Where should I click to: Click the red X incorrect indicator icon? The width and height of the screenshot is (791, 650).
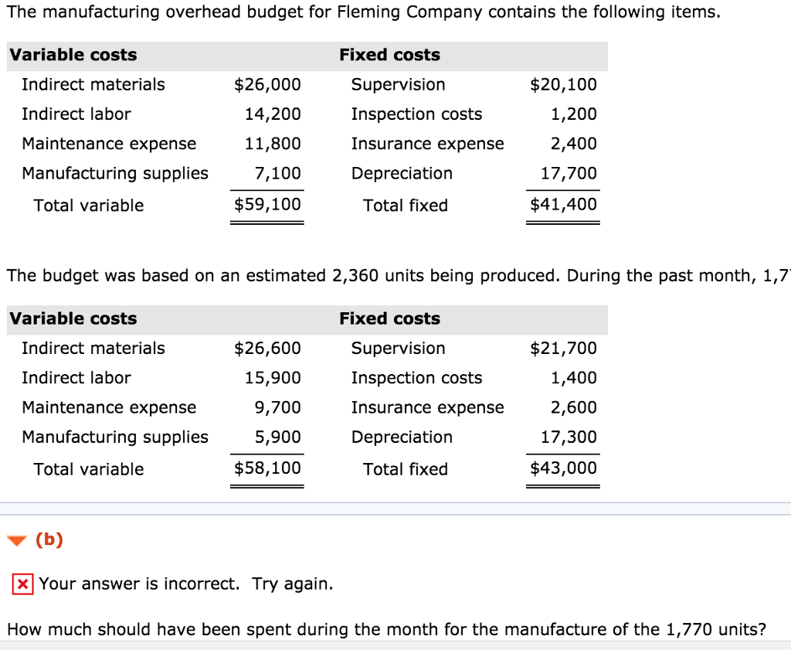pyautogui.click(x=22, y=584)
